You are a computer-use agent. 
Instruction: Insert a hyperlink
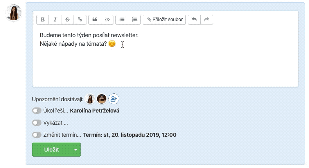point(80,20)
